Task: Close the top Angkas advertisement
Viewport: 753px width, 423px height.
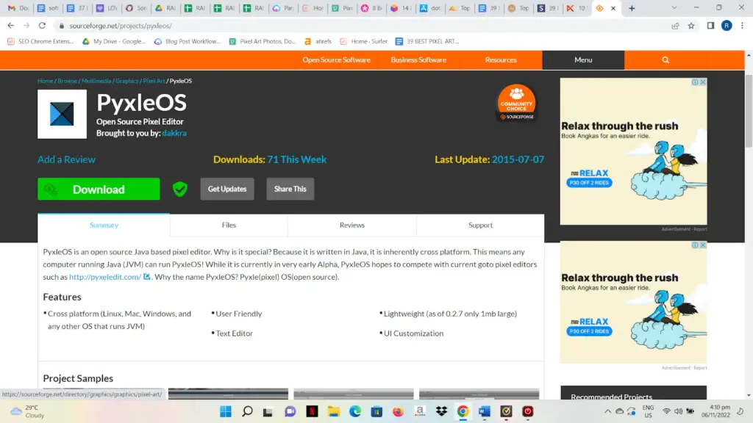Action: (x=702, y=82)
